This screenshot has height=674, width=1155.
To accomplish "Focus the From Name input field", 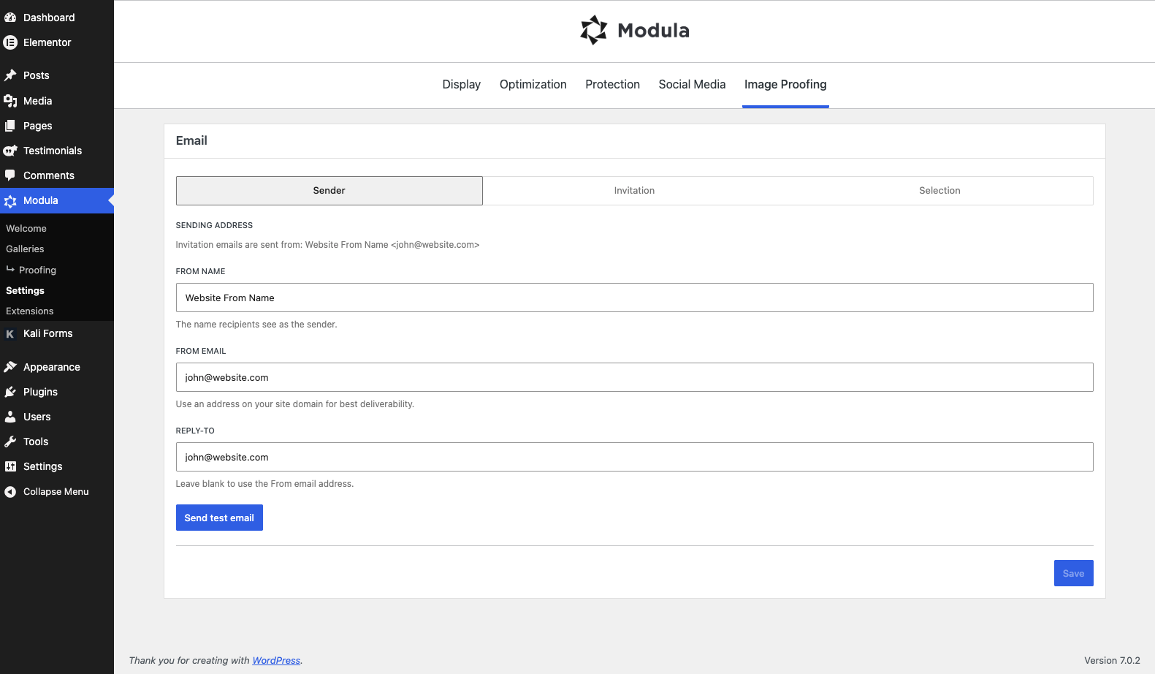I will coord(634,298).
